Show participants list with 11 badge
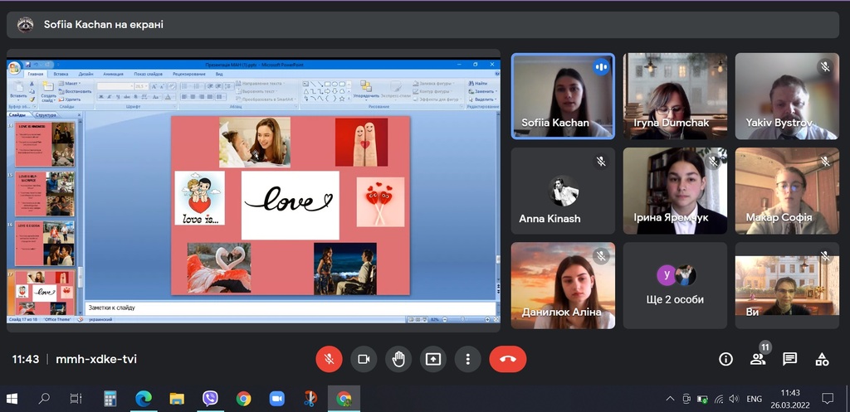The image size is (850, 412). (x=758, y=359)
